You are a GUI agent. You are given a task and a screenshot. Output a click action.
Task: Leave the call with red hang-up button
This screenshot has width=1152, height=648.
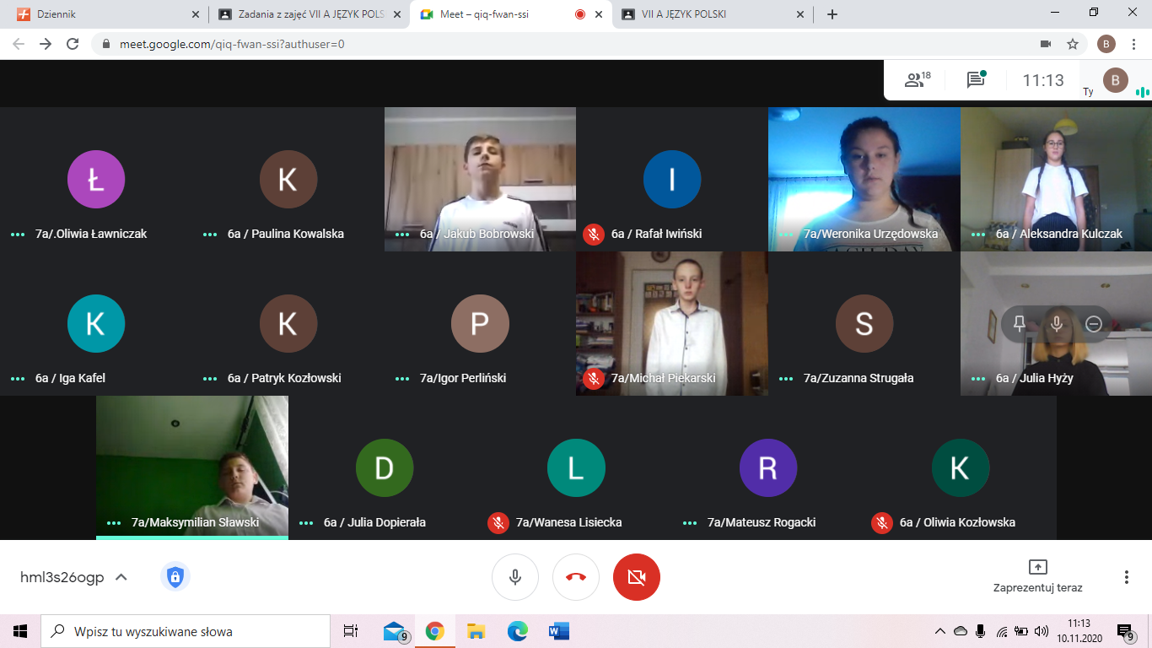576,577
